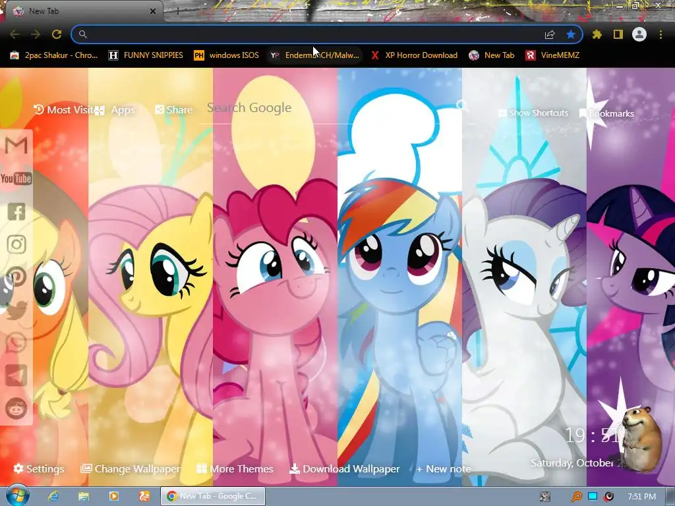Click the 19:51 clock display
675x506 pixels.
click(593, 436)
